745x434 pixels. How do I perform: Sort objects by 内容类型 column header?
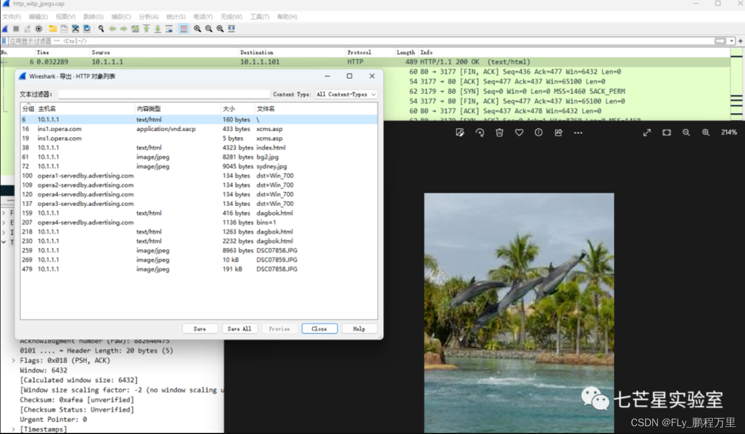click(177, 108)
